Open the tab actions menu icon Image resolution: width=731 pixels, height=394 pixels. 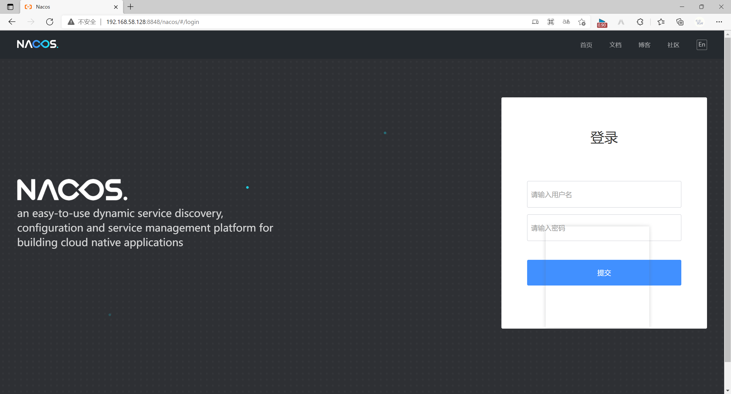click(x=10, y=7)
